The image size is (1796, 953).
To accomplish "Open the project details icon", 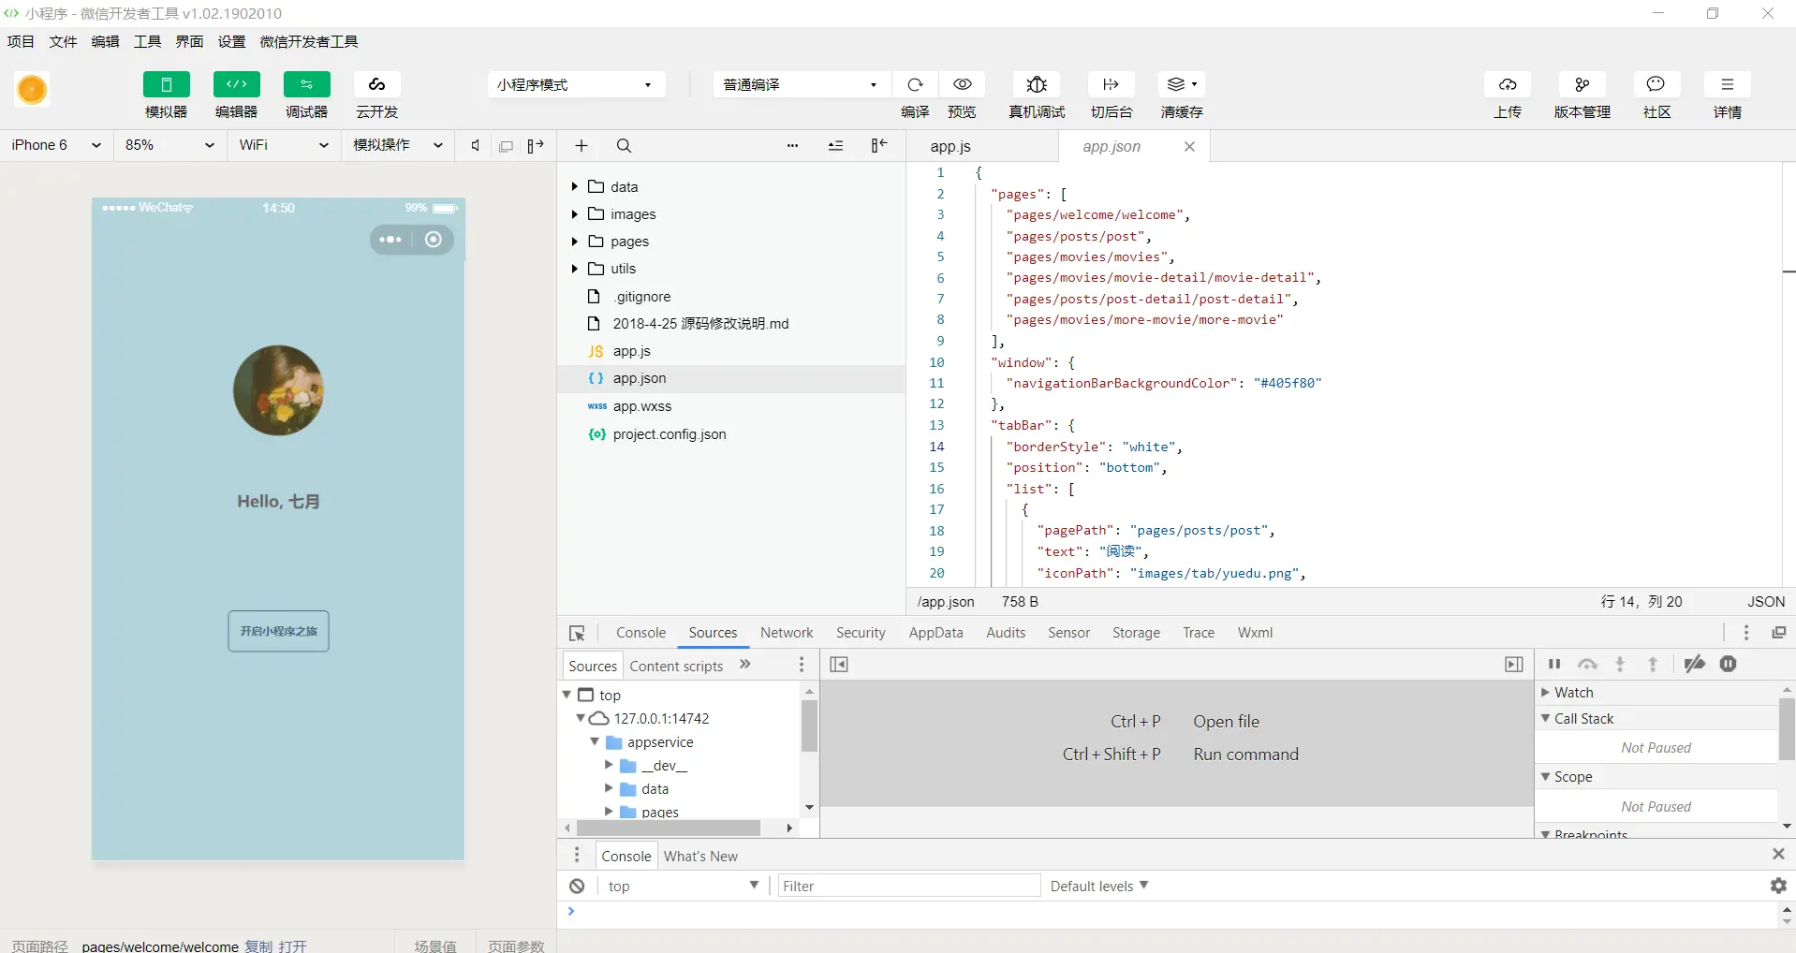I will 1728,84.
